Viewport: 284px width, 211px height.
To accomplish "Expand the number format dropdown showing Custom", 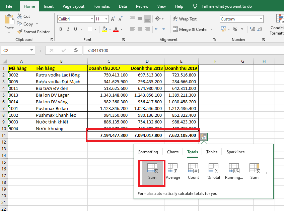I will 261,19.
